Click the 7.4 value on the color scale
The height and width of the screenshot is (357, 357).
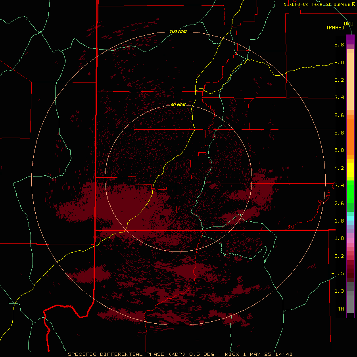(339, 98)
